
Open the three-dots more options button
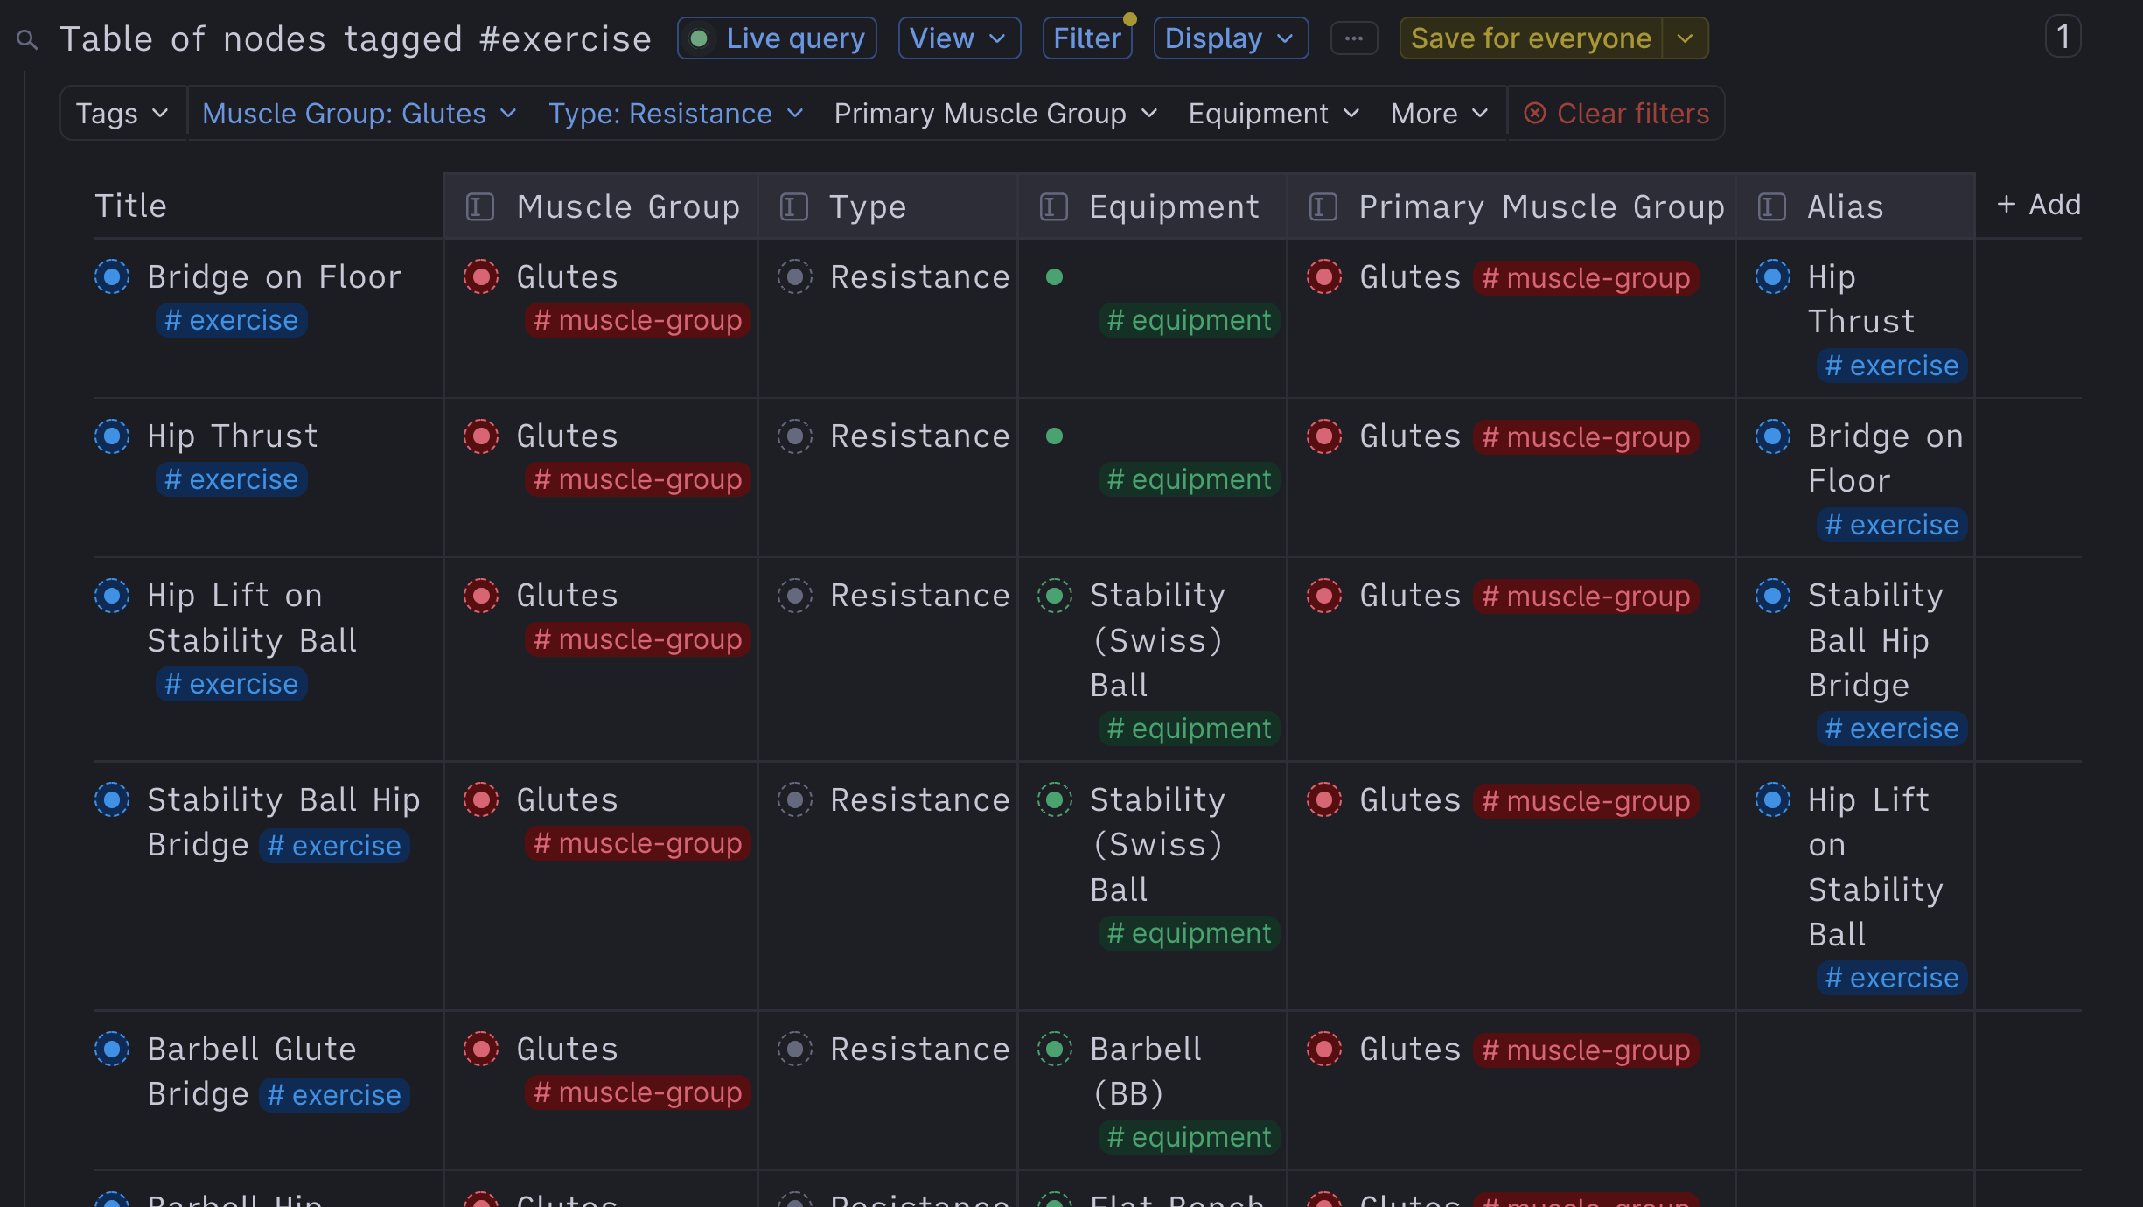1353,38
